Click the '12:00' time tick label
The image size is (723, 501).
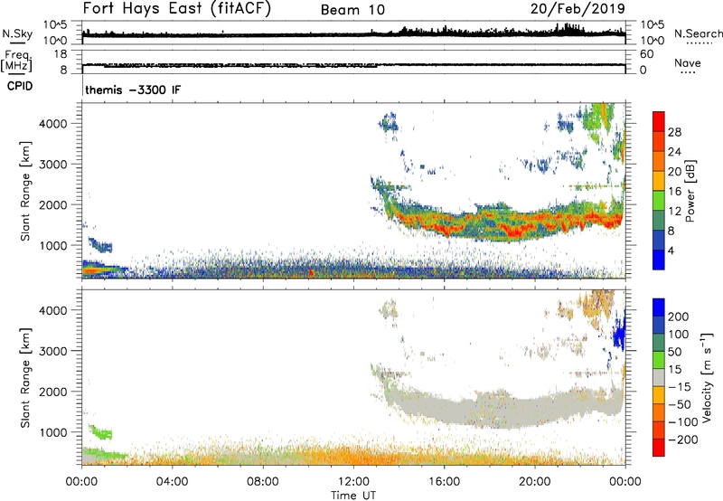click(353, 482)
